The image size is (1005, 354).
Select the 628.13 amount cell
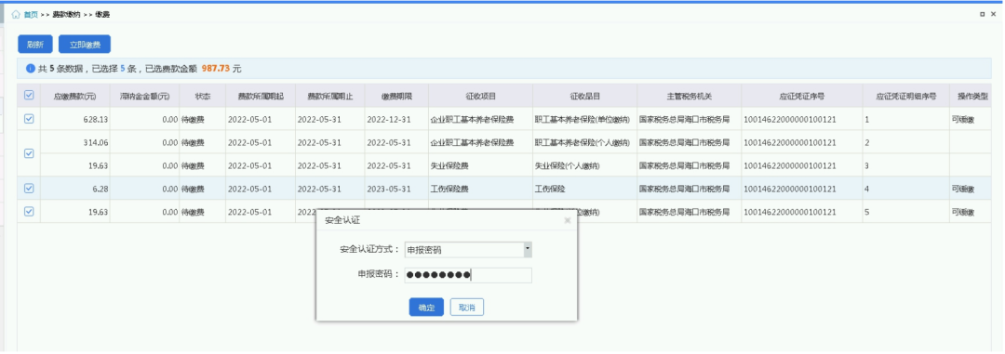click(x=75, y=119)
